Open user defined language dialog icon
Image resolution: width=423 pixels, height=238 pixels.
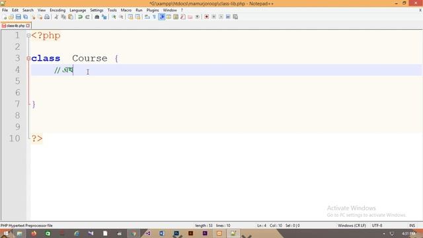click(x=169, y=17)
